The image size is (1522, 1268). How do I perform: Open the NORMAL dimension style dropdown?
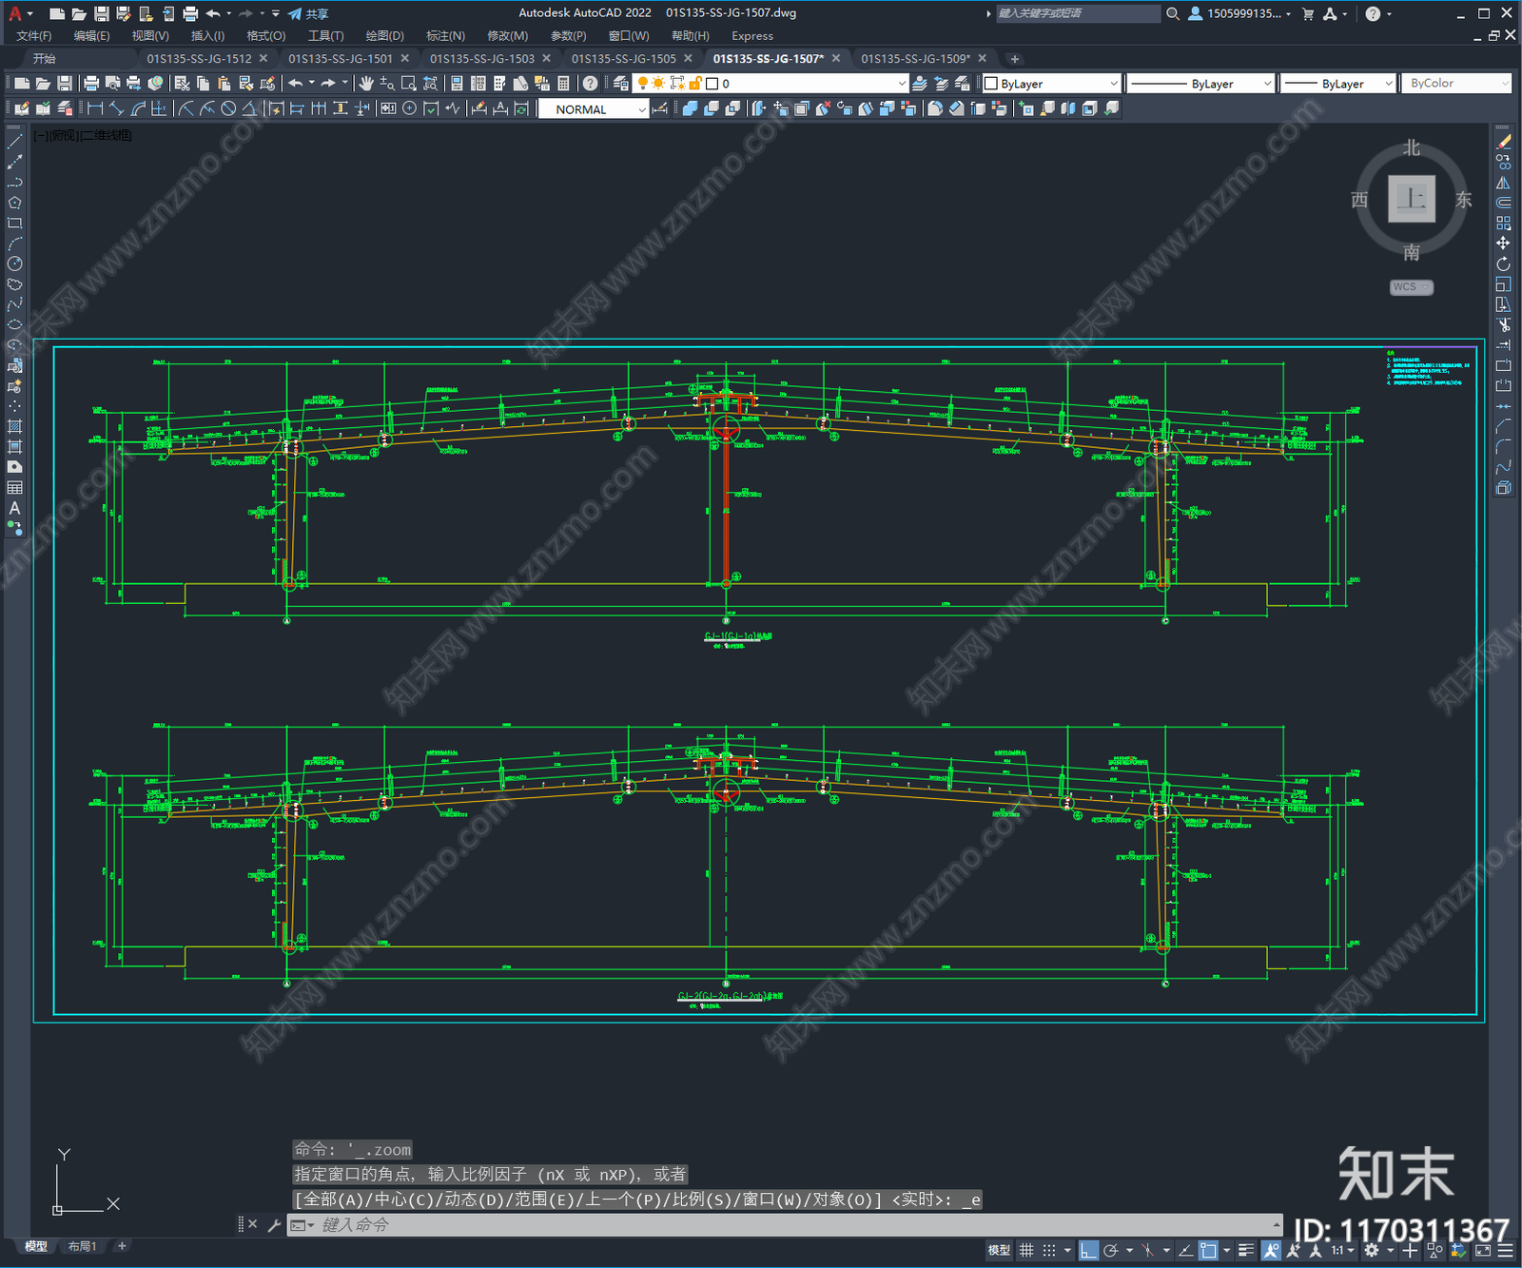pyautogui.click(x=642, y=109)
